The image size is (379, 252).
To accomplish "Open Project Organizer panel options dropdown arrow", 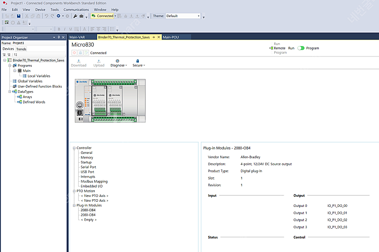I will pyautogui.click(x=54, y=37).
